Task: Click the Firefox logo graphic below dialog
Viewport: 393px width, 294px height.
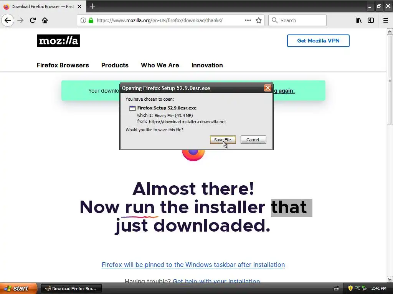Action: 193,155
